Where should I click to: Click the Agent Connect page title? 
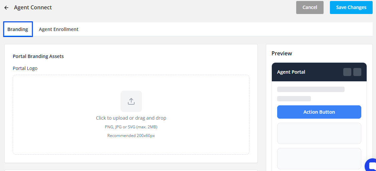coord(33,7)
